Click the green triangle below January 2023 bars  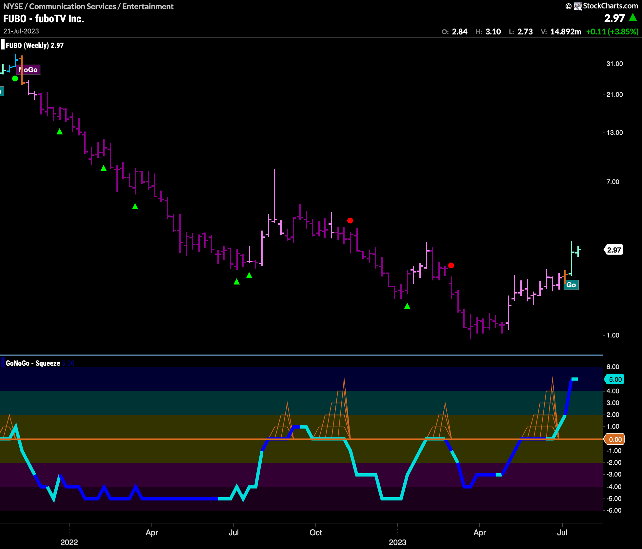(407, 306)
